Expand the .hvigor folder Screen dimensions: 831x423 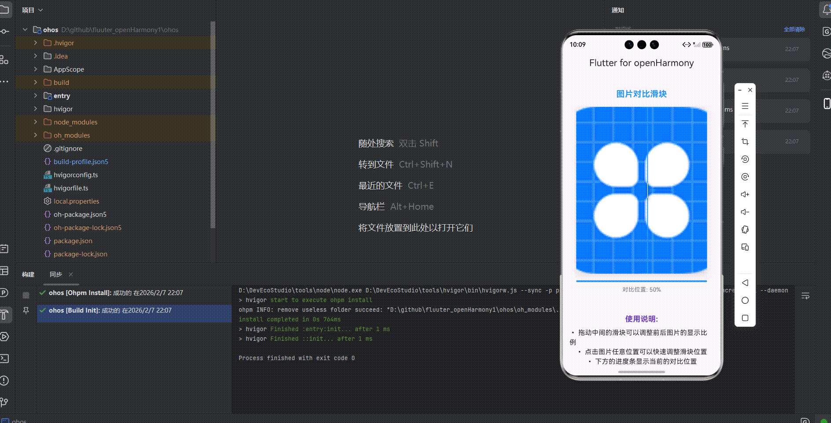36,43
